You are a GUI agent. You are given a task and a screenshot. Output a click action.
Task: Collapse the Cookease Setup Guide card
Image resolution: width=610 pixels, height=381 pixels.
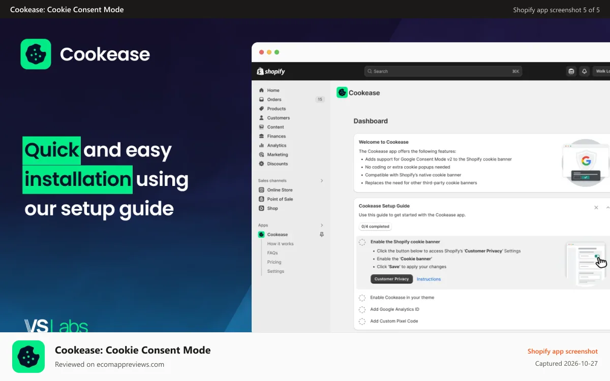(x=607, y=207)
